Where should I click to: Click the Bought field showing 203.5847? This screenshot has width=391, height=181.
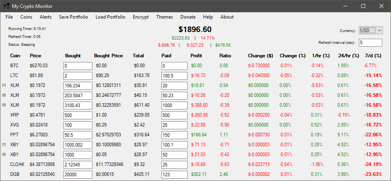coord(78,96)
